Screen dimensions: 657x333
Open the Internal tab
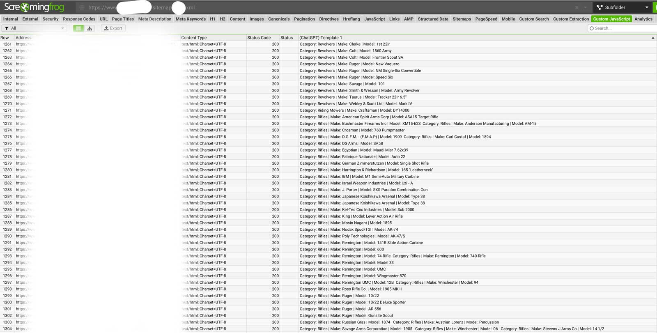(10, 19)
